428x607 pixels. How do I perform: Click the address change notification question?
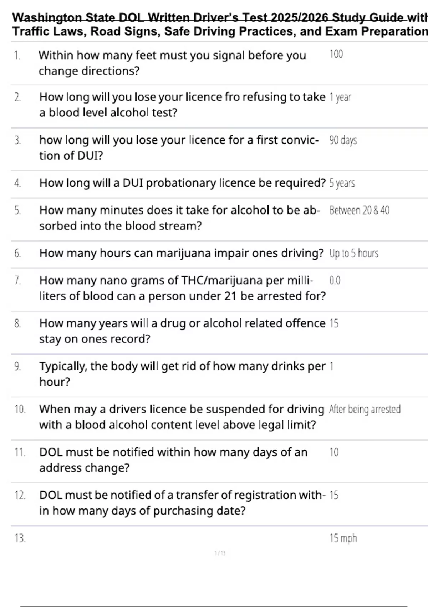click(173, 460)
